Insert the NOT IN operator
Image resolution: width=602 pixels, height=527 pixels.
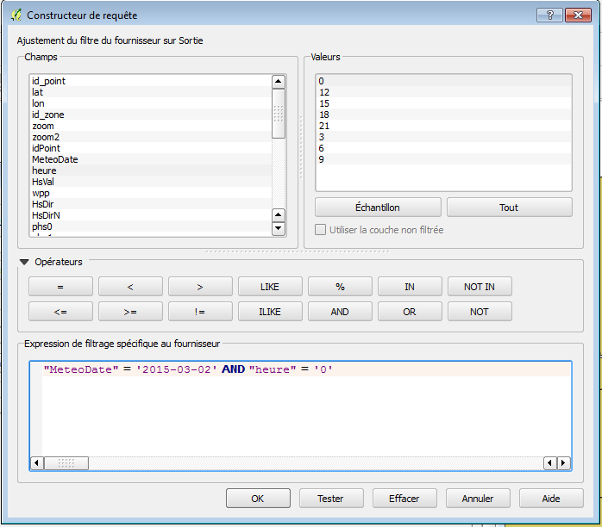pos(480,287)
